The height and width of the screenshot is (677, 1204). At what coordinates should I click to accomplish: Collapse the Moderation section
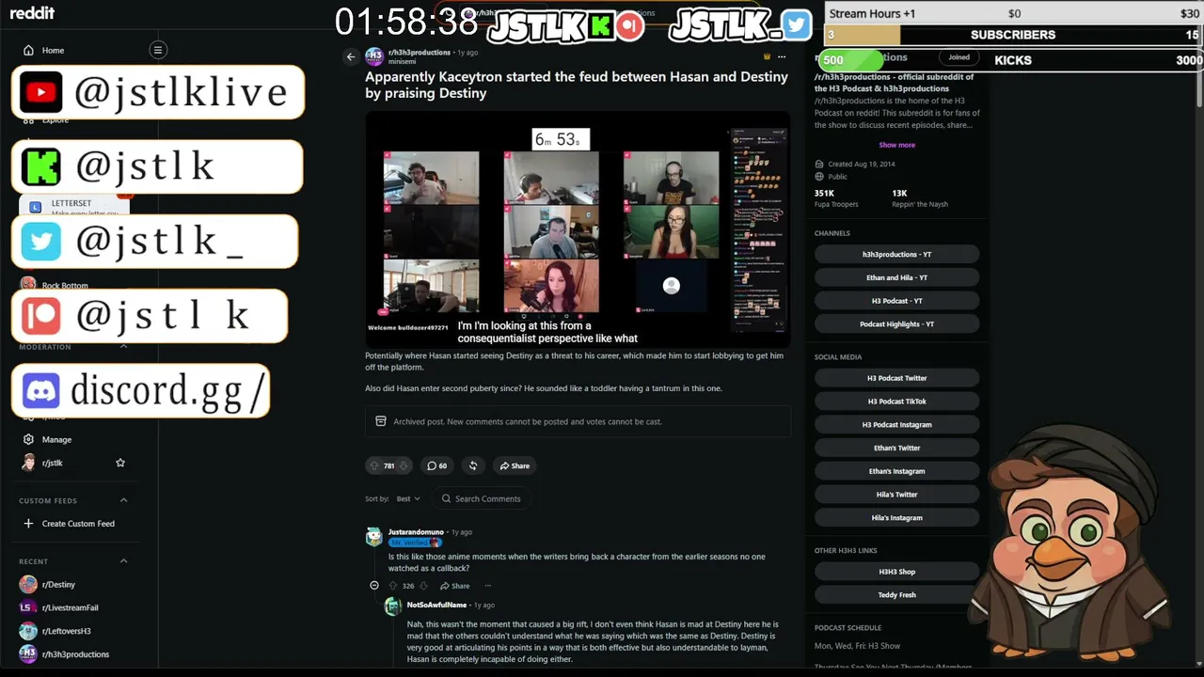point(123,347)
